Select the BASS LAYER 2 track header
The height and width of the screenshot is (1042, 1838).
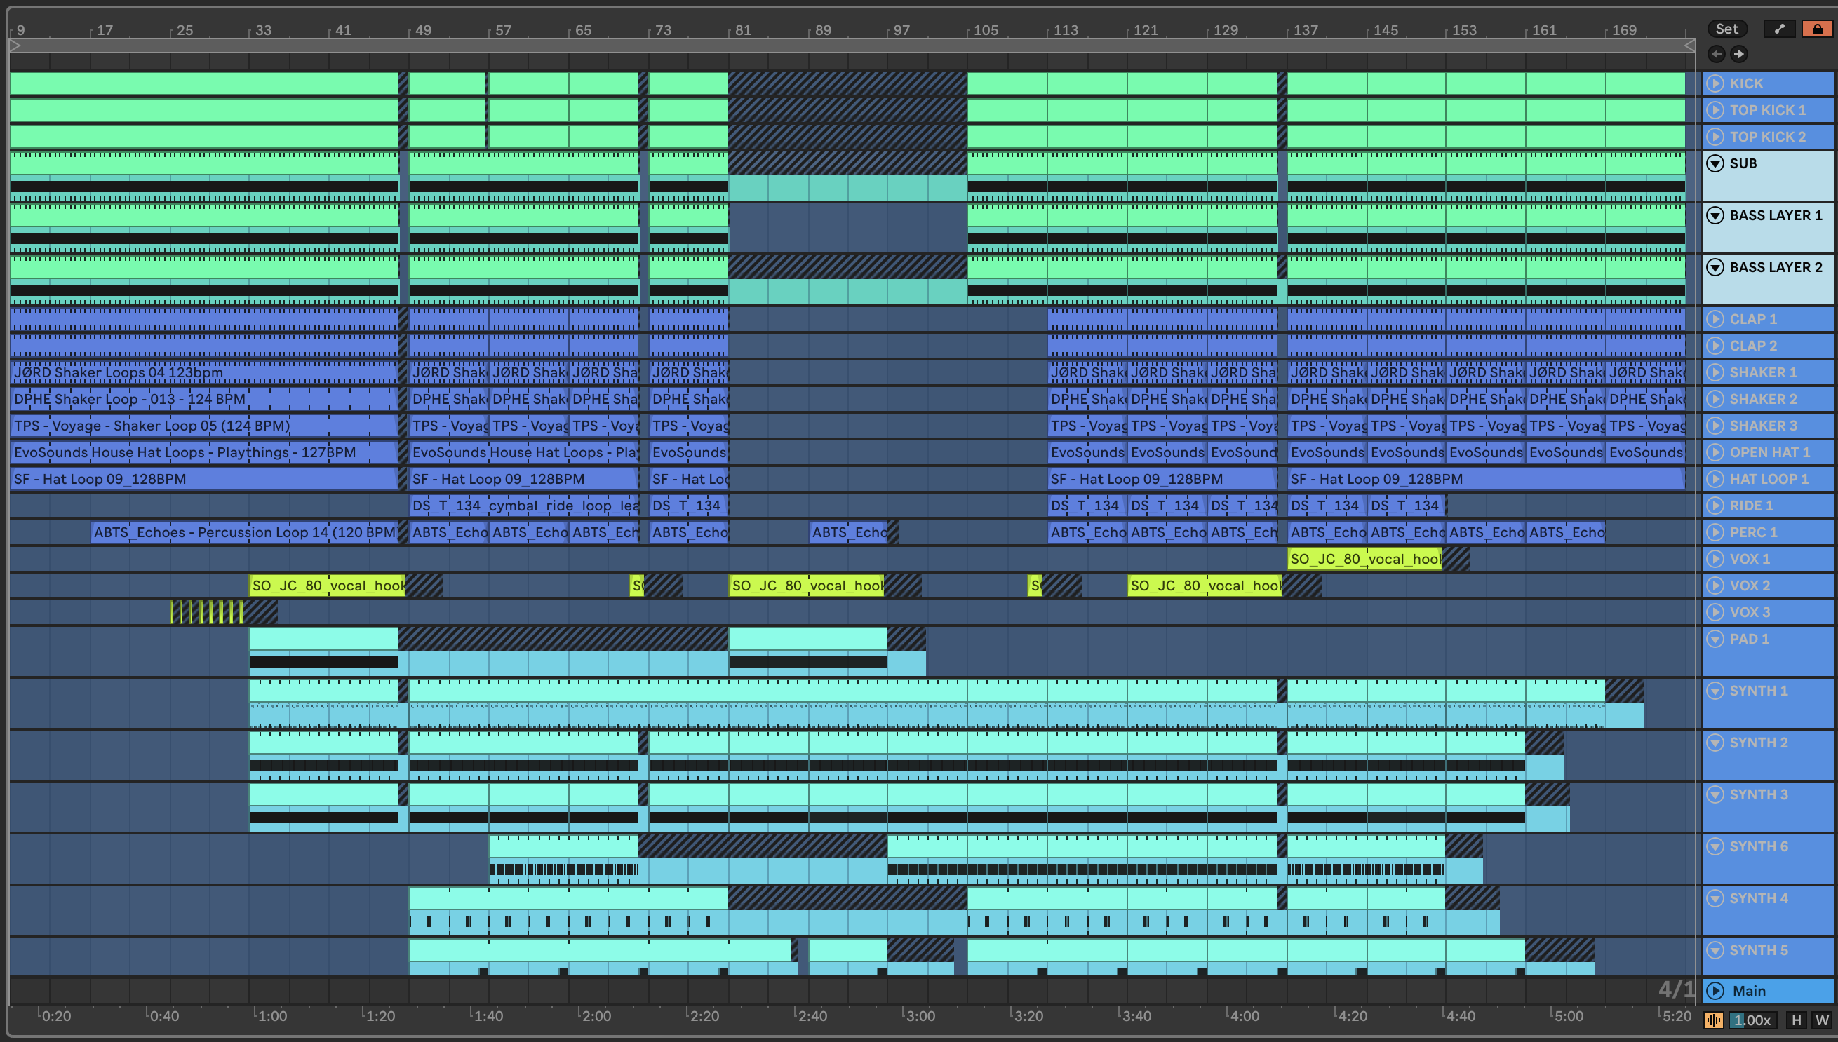[x=1768, y=280]
